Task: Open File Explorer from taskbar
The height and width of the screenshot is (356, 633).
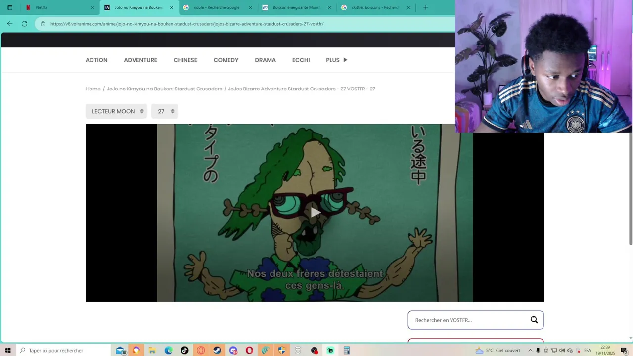Action: tap(152, 350)
